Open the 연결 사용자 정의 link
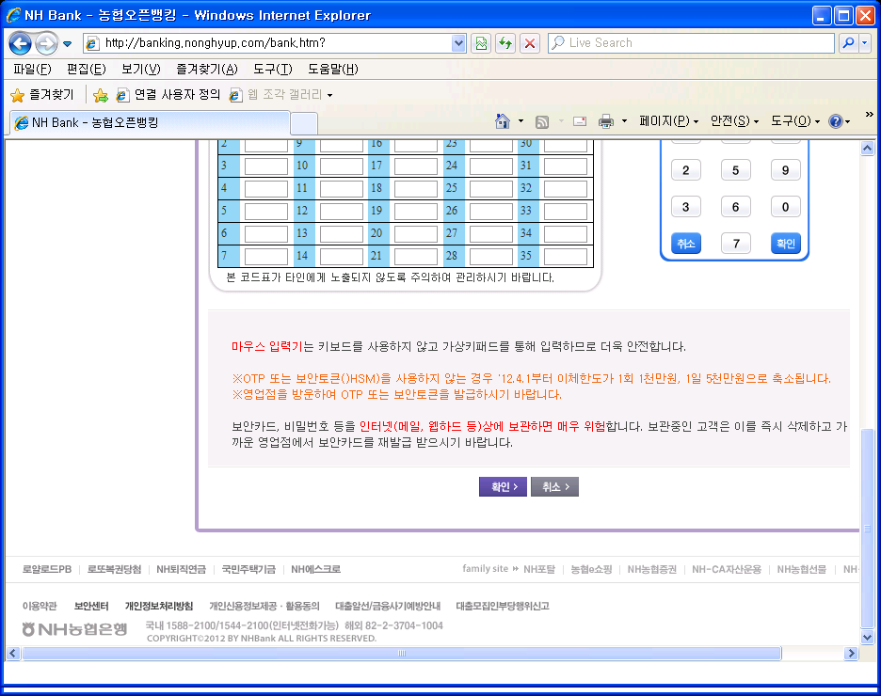This screenshot has width=881, height=696. point(168,95)
